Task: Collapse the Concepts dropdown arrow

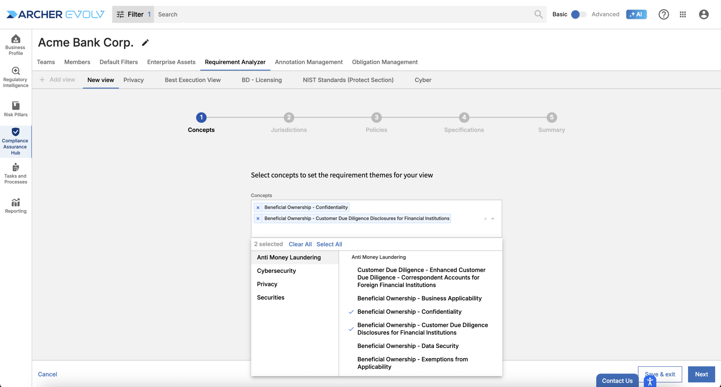Action: (x=493, y=218)
